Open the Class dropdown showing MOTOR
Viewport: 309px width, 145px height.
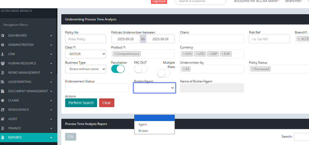85,54
